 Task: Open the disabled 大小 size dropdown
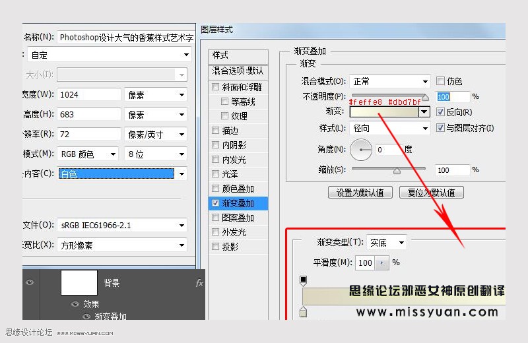(x=122, y=75)
